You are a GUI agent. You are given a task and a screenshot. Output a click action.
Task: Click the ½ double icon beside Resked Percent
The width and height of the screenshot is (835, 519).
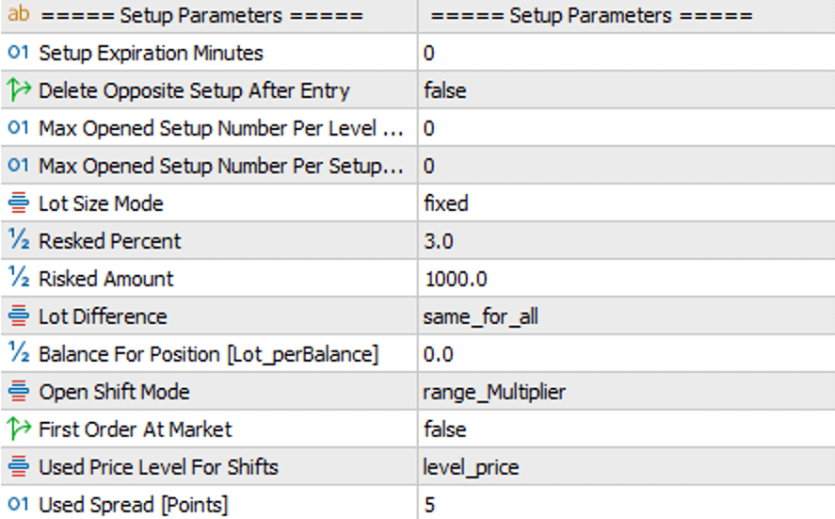click(x=19, y=240)
